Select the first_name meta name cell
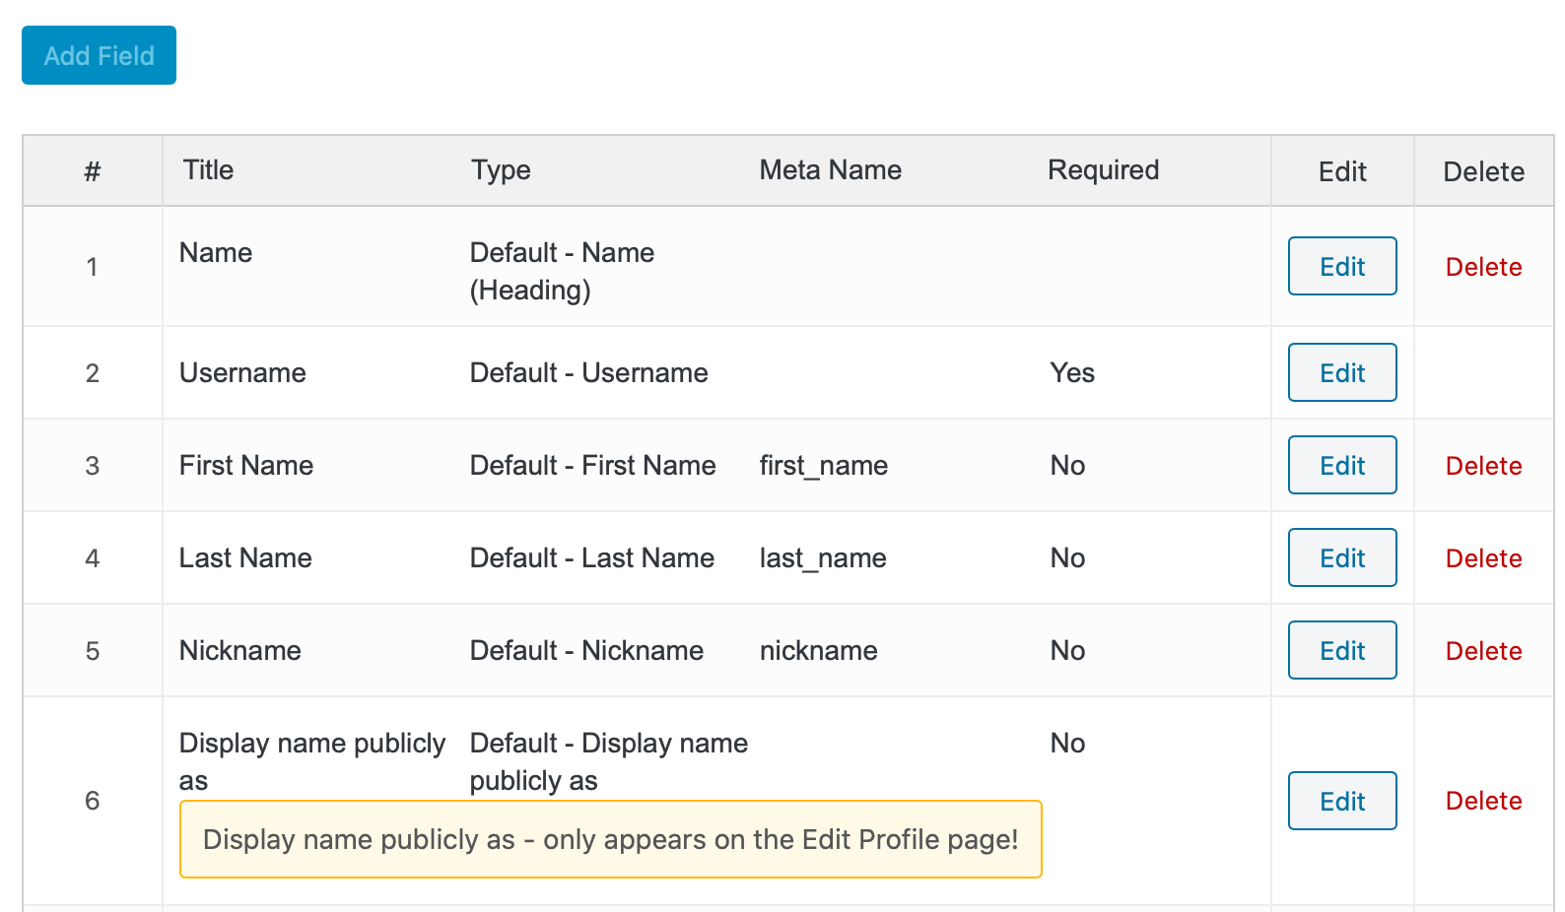Viewport: 1565px width, 912px height. click(823, 466)
